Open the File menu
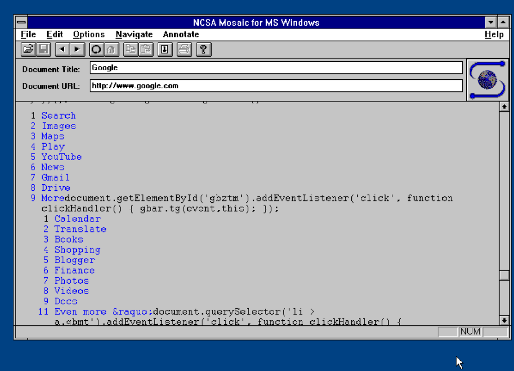Screen dimensions: 514x371 (x=29, y=35)
